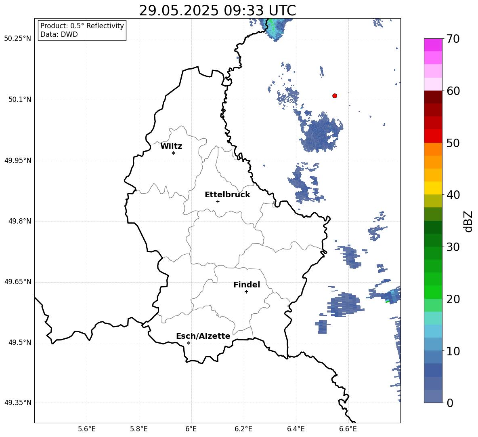Click the 6°E longitude label
The width and height of the screenshot is (478, 437).
pyautogui.click(x=191, y=429)
